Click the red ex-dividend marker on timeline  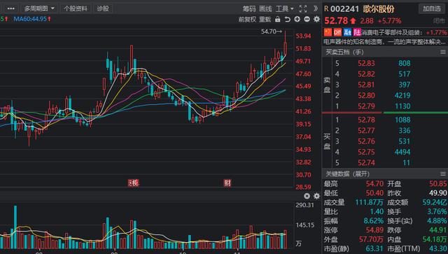(133, 183)
